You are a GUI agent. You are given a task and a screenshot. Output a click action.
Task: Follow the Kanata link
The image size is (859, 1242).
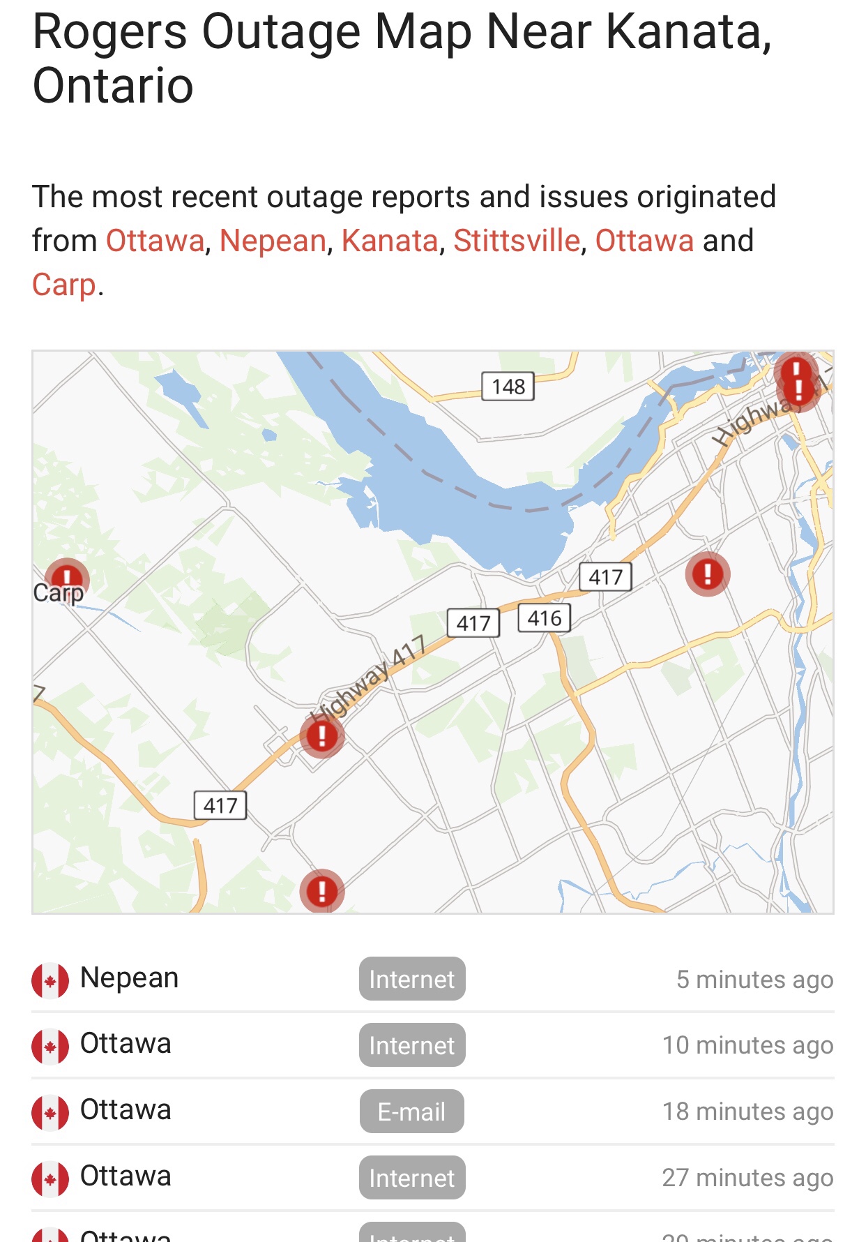[x=390, y=241]
